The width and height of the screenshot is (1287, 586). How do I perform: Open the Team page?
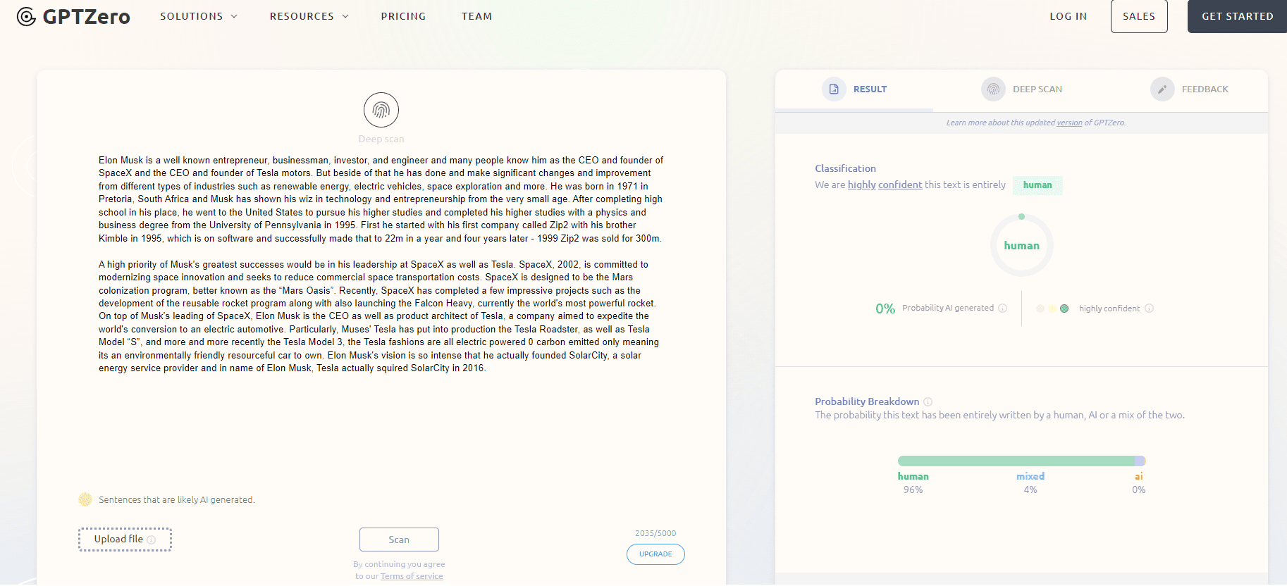(477, 16)
